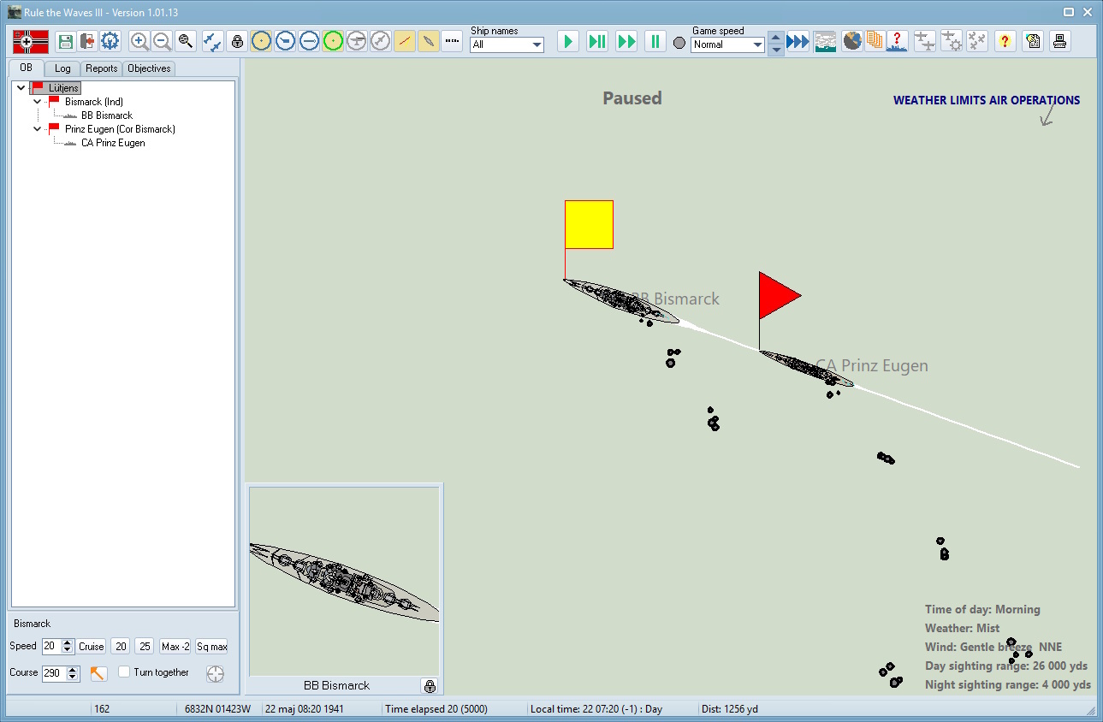Click the green save game icon
Screen dimensions: 1103x722
[65, 41]
